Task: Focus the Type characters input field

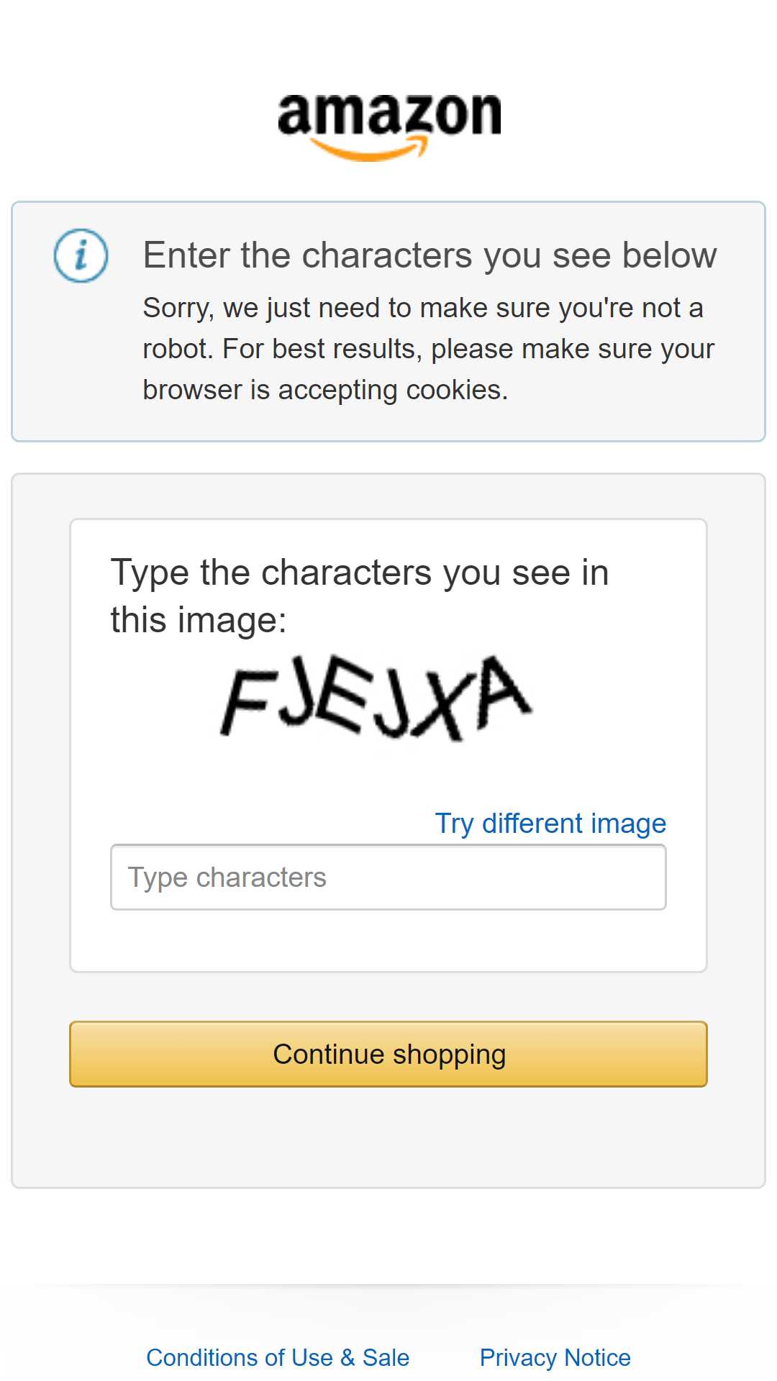Action: click(388, 877)
